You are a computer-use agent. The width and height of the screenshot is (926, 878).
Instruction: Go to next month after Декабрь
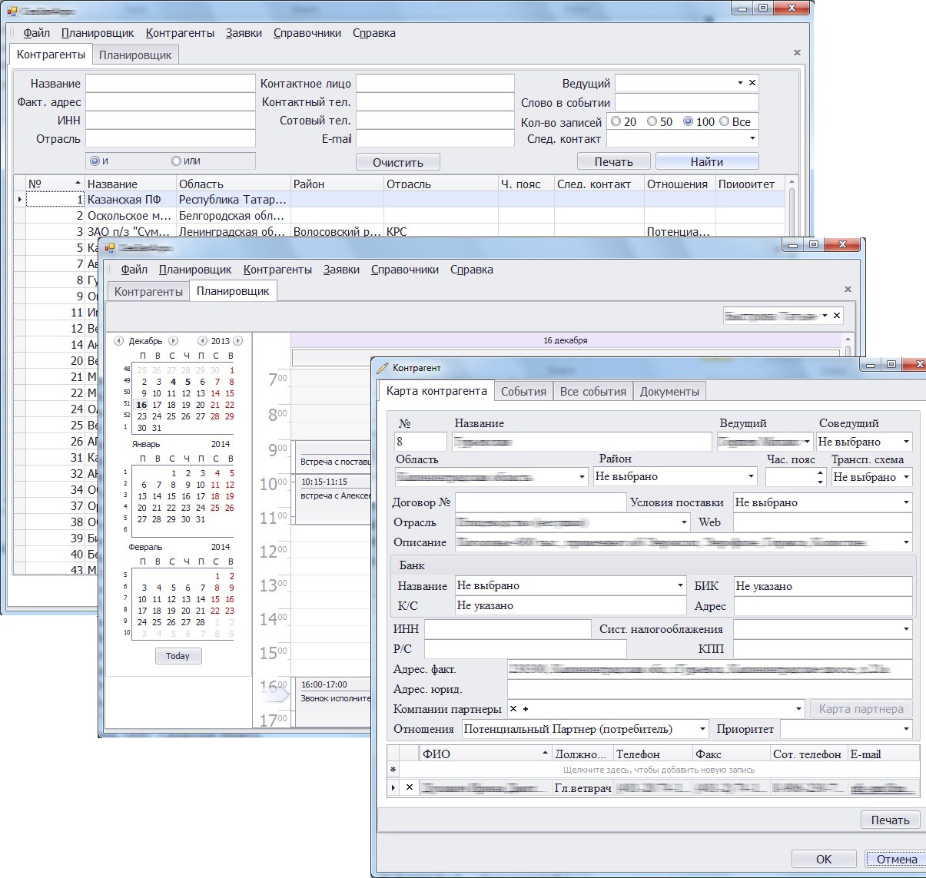(x=173, y=340)
